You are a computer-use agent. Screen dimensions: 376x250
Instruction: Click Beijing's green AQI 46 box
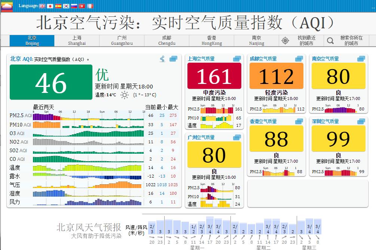tap(51, 82)
